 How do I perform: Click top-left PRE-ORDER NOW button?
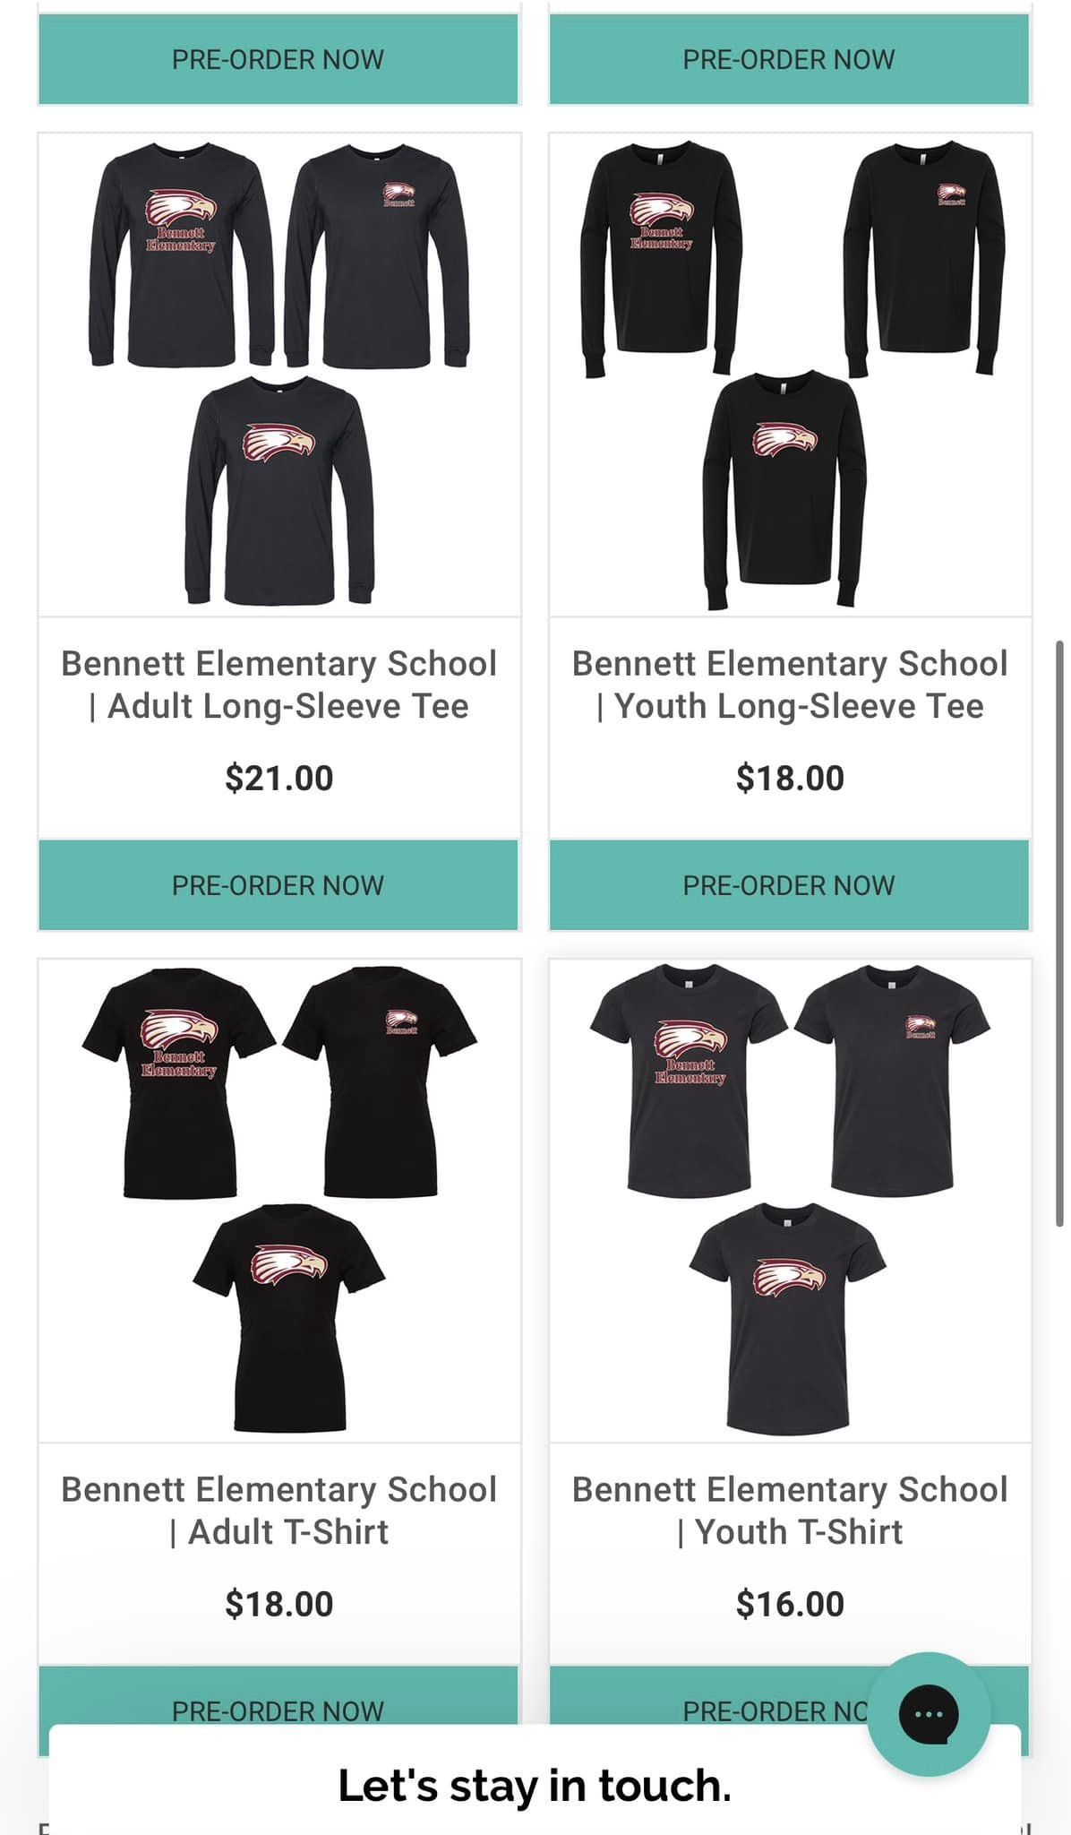point(278,59)
